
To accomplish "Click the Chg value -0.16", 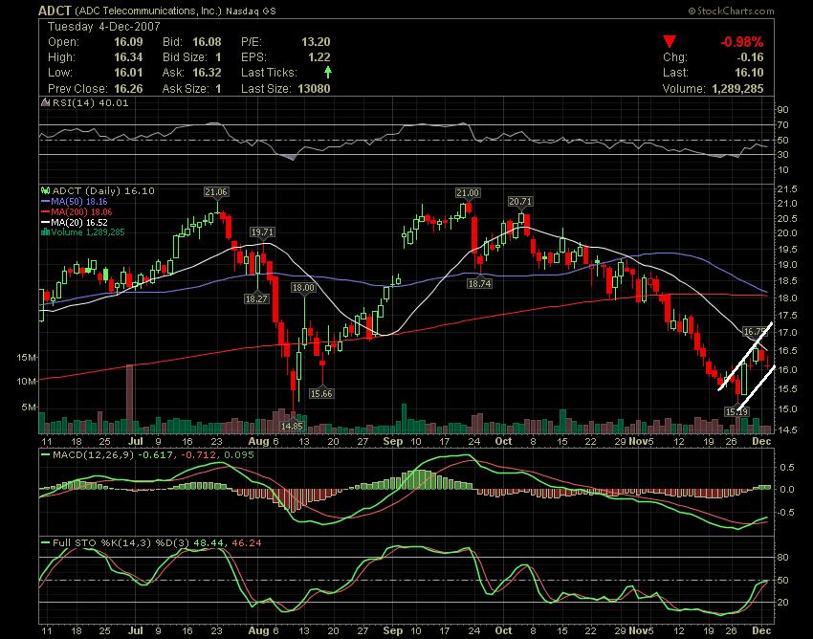I will (750, 57).
